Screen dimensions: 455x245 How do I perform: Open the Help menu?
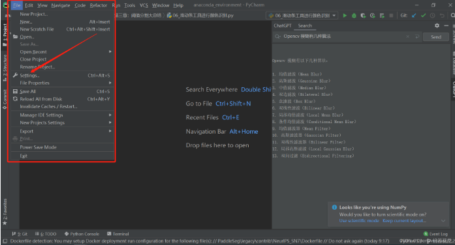(x=178, y=5)
